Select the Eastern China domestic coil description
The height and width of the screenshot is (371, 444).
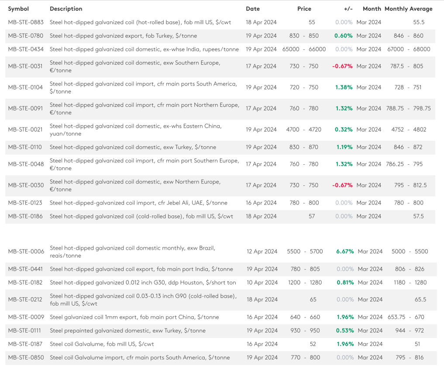(x=135, y=129)
